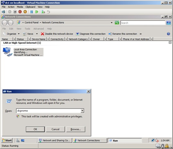Click the Search magnifier button

[x=168, y=23]
